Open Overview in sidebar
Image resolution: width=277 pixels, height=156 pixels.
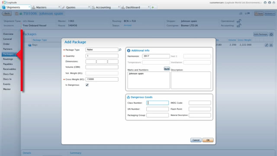[x=8, y=34]
